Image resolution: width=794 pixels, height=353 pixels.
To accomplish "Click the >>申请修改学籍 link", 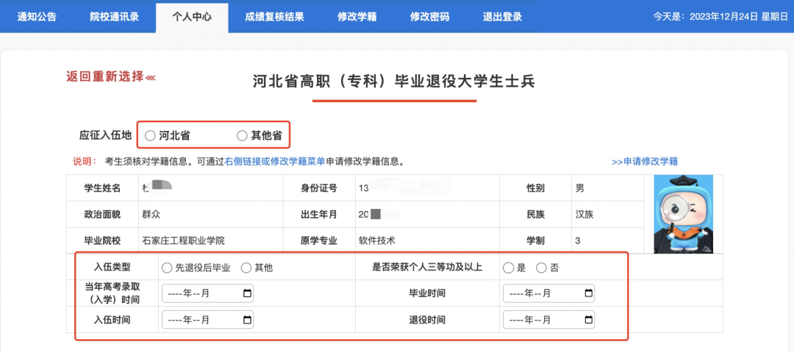I will click(644, 161).
